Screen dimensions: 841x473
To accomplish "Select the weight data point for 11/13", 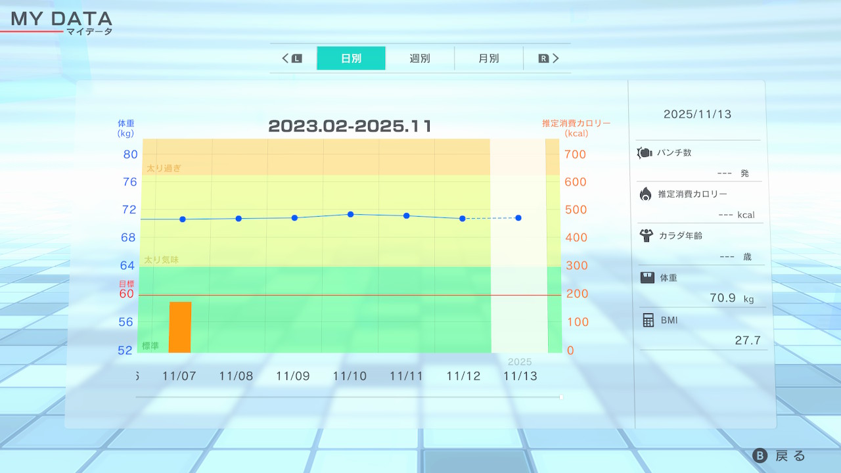I will [x=518, y=217].
